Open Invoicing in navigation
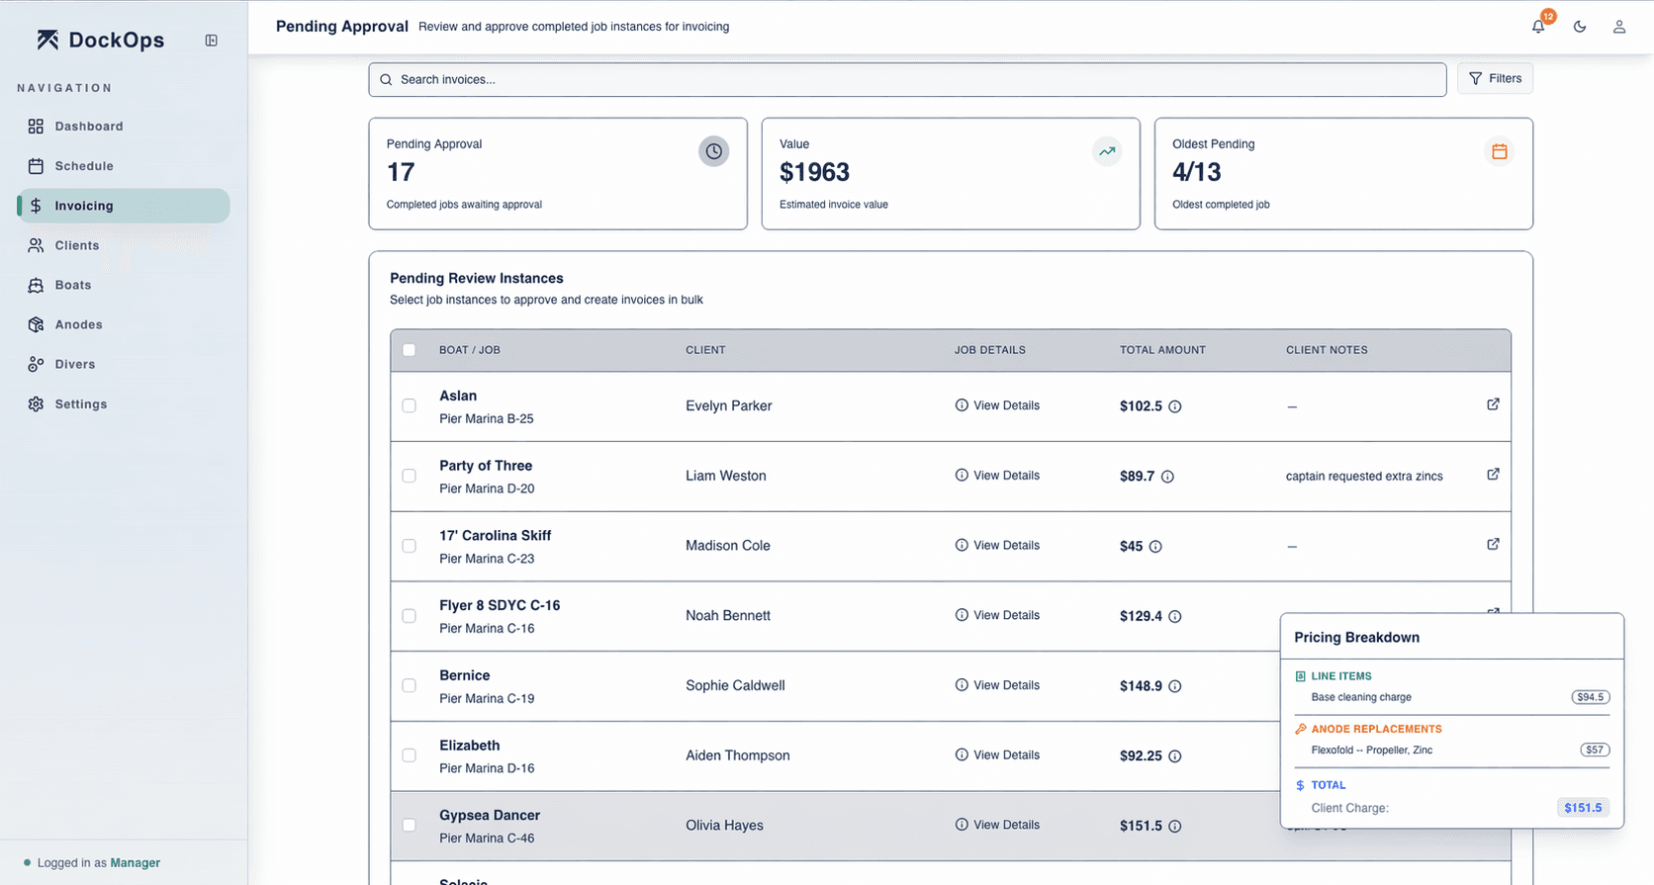1654x885 pixels. pos(124,206)
